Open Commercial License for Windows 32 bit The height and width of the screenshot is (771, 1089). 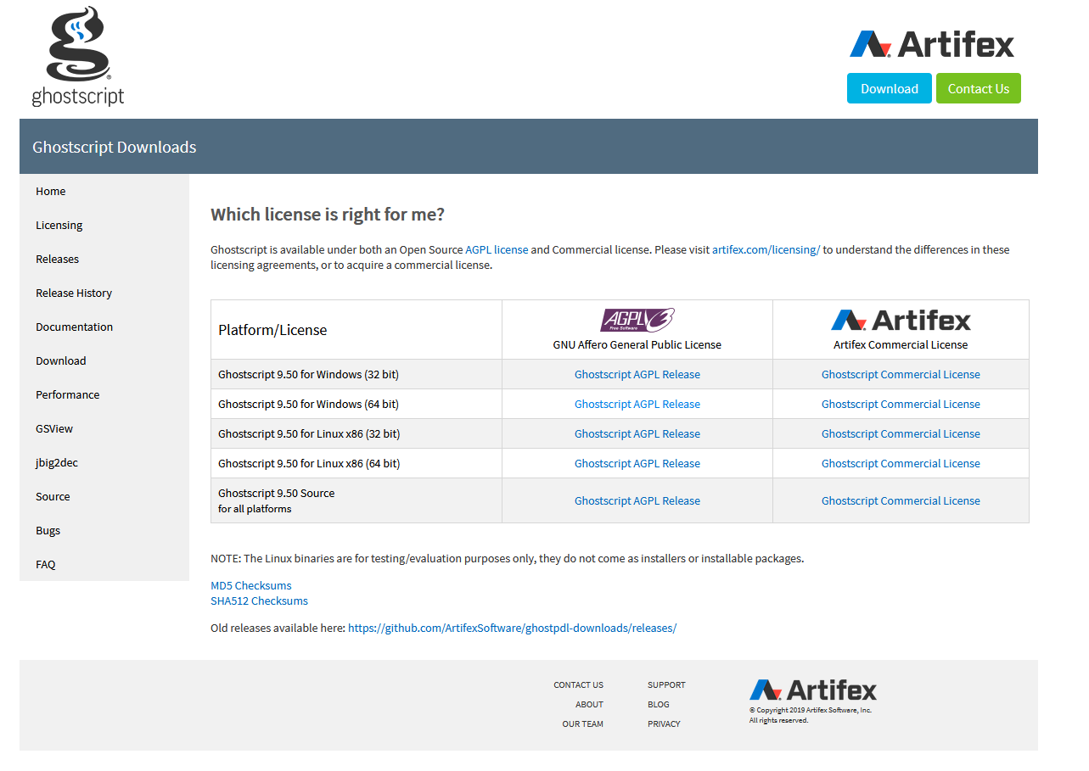click(x=901, y=374)
